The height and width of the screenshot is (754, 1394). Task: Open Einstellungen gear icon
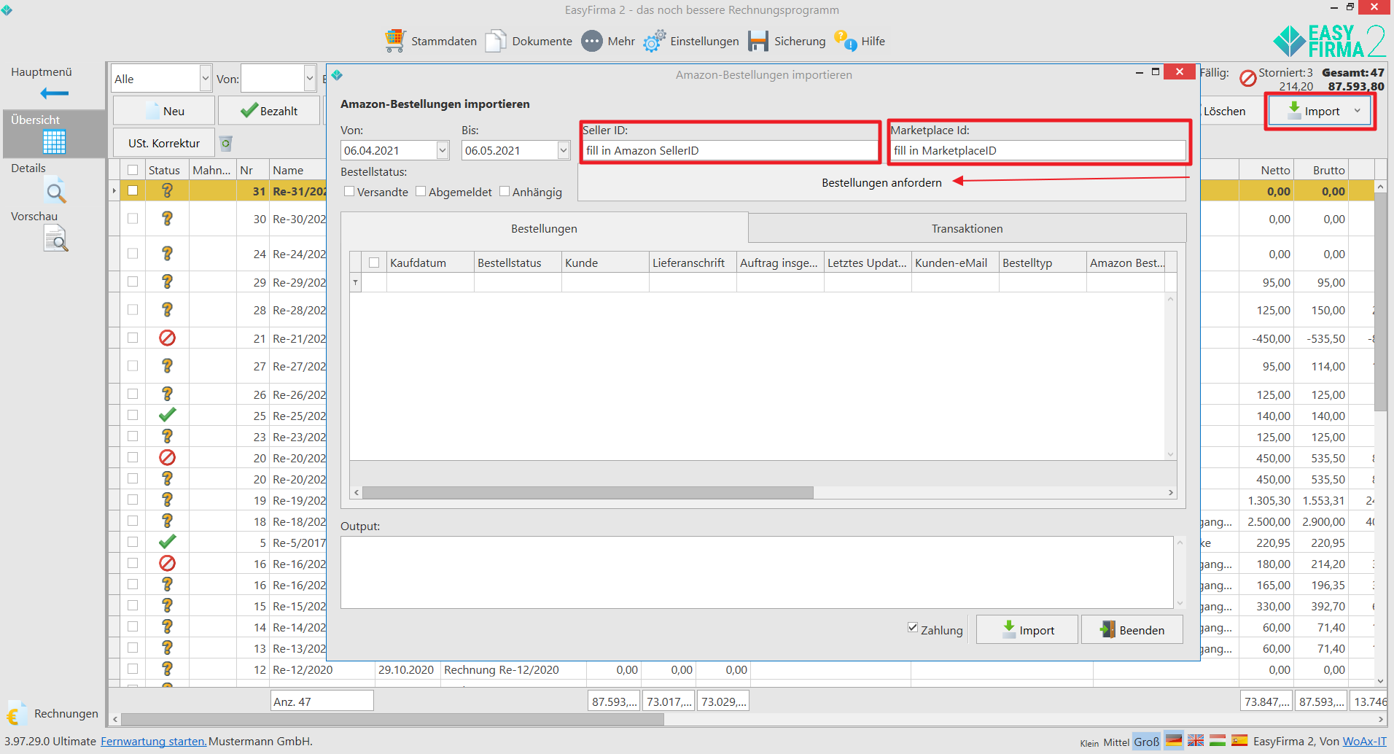pyautogui.click(x=654, y=41)
